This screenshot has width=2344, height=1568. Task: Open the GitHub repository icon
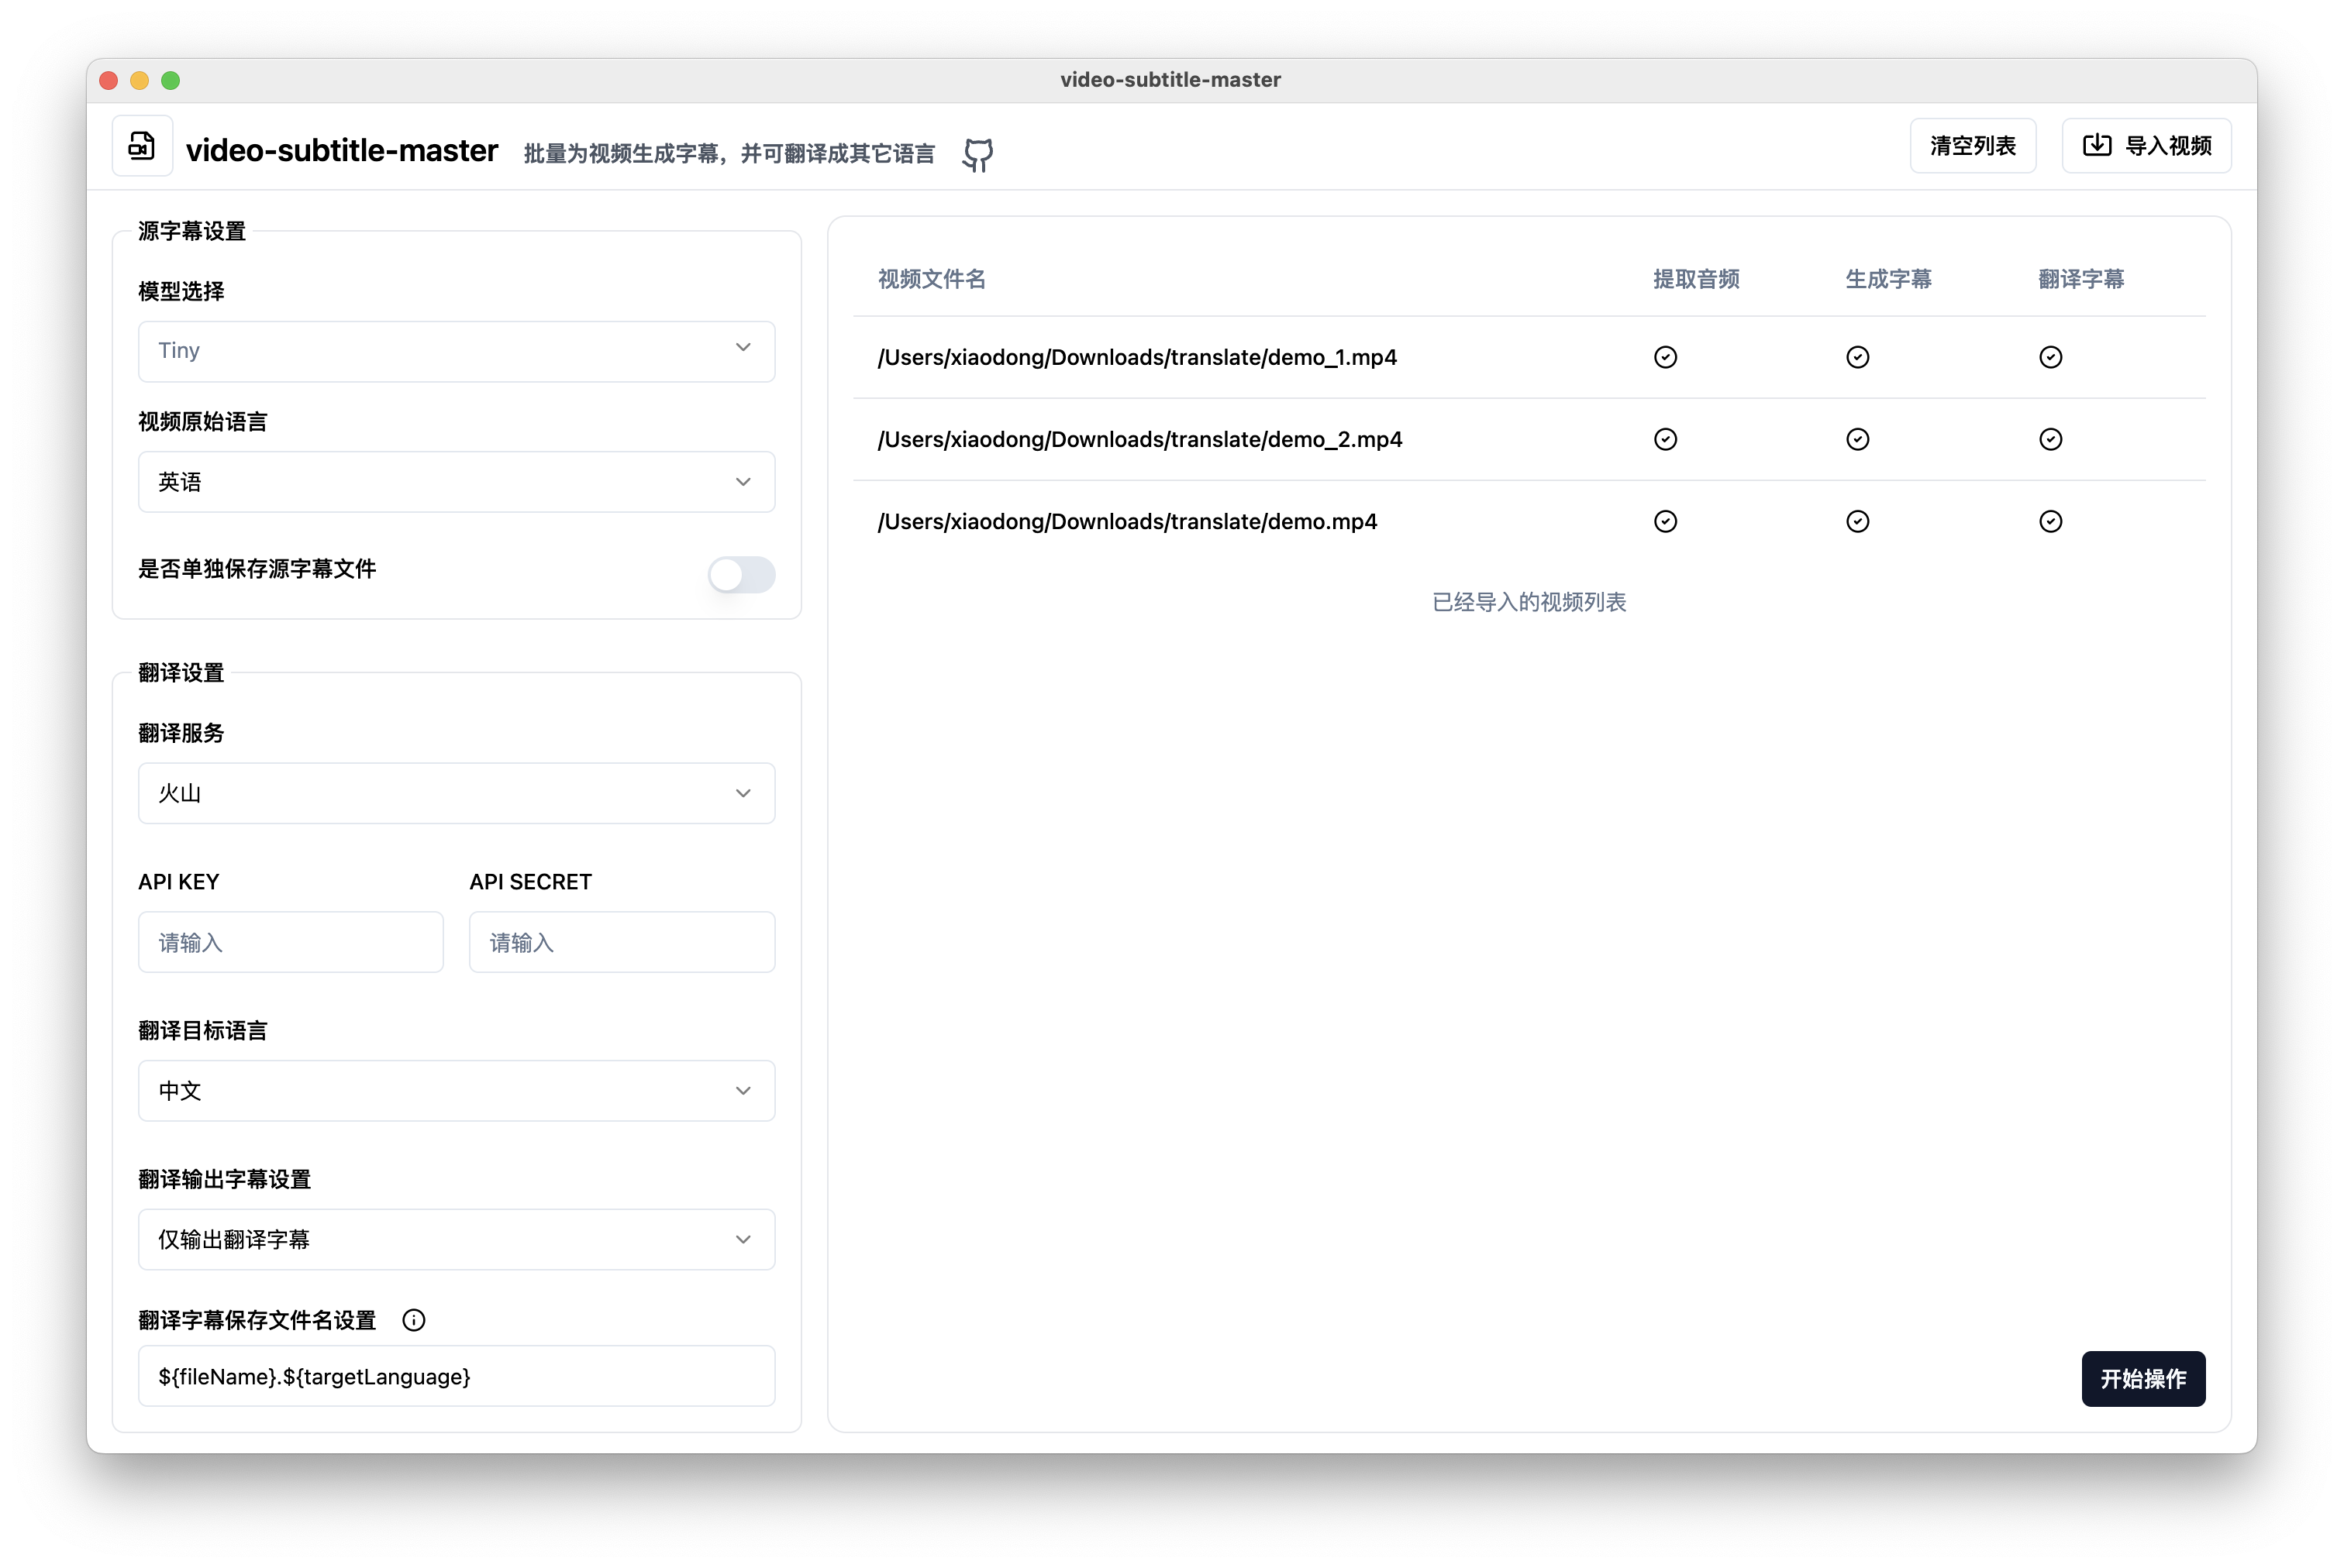click(977, 154)
